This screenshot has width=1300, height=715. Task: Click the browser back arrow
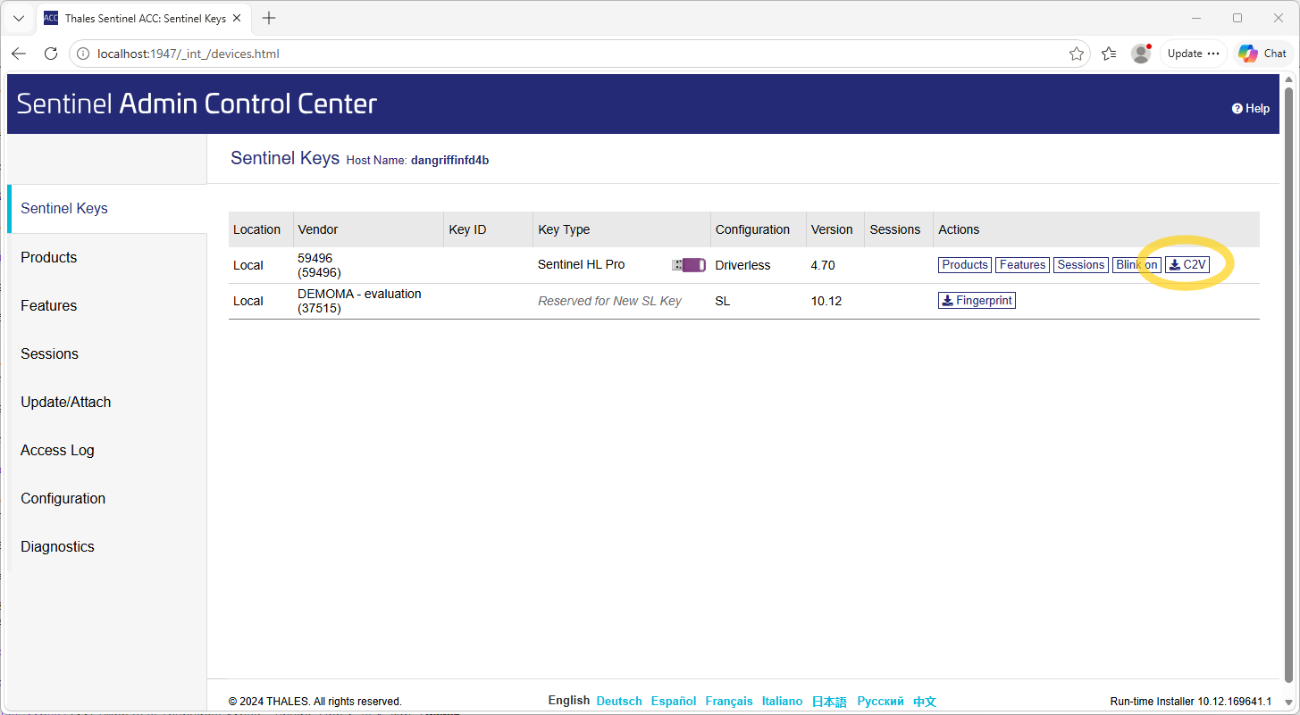point(19,54)
